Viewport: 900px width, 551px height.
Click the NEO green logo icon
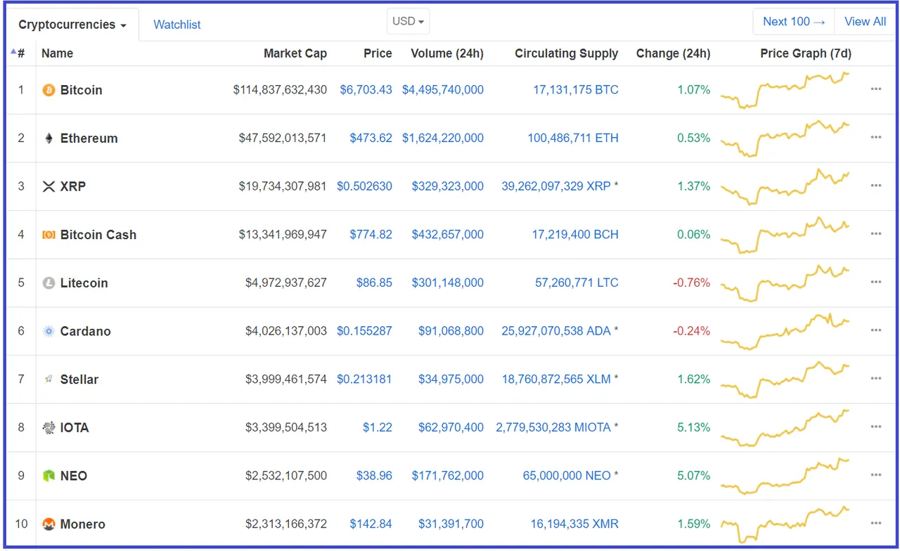(x=49, y=476)
